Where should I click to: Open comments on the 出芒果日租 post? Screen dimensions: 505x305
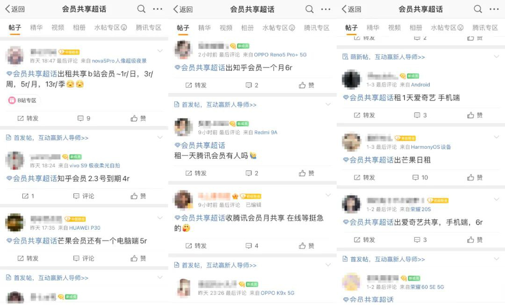point(420,177)
